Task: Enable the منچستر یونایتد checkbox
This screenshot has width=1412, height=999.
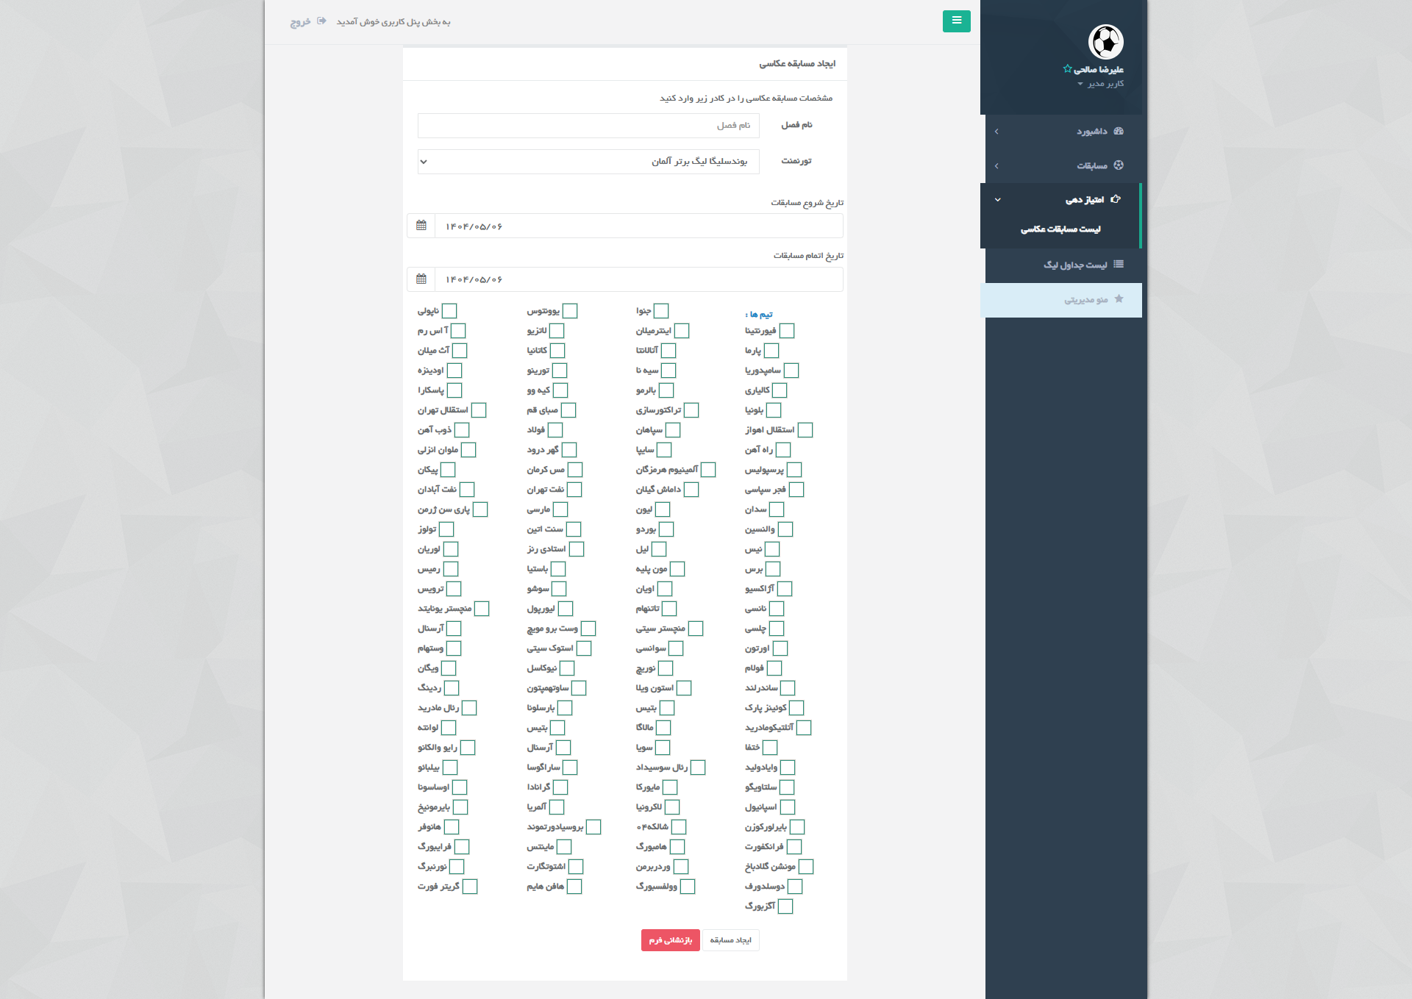Action: 482,609
